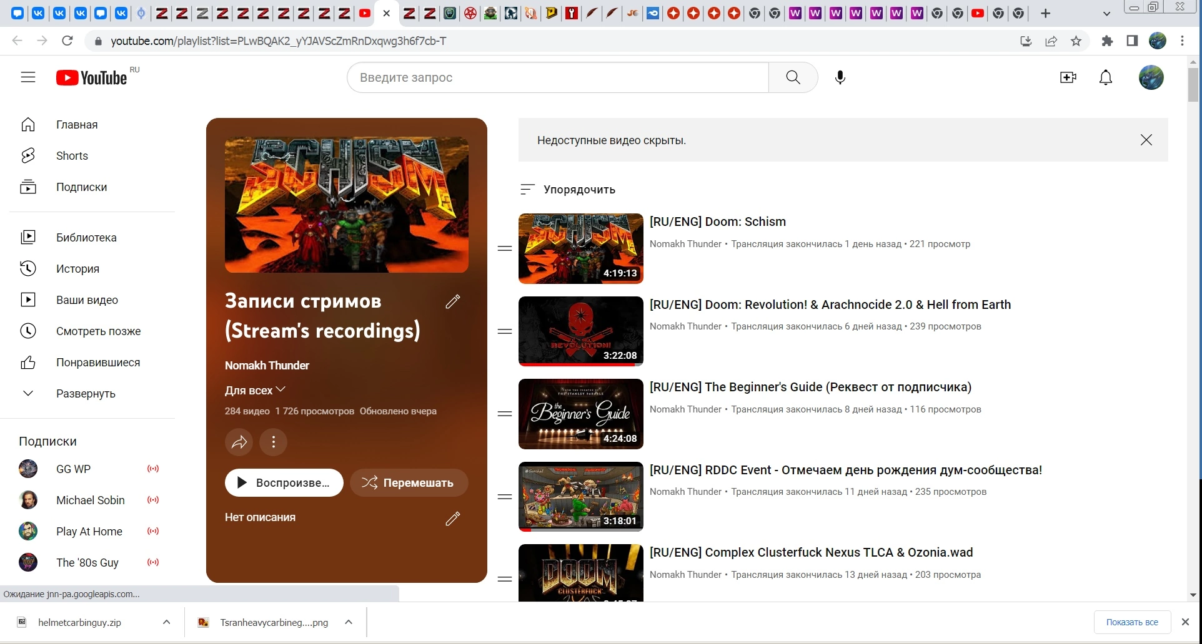Viewport: 1202px width, 644px height.
Task: Close the active YouTube browser tab
Action: (x=387, y=13)
